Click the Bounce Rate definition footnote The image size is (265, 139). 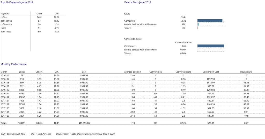(x=85, y=134)
